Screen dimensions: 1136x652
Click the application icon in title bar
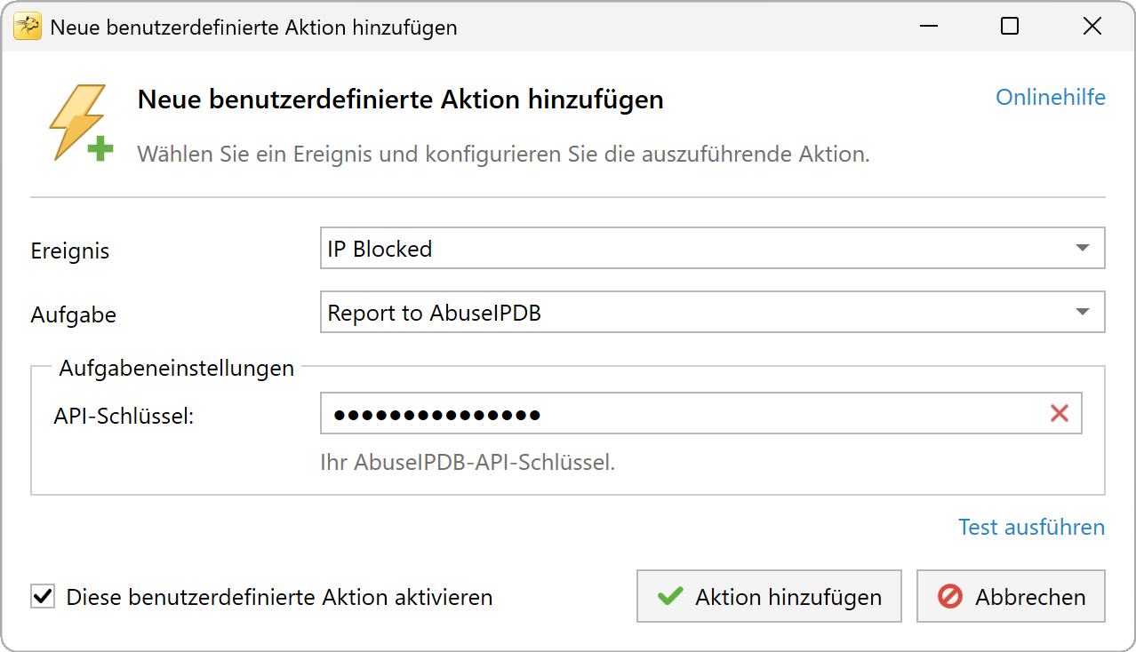click(x=27, y=27)
